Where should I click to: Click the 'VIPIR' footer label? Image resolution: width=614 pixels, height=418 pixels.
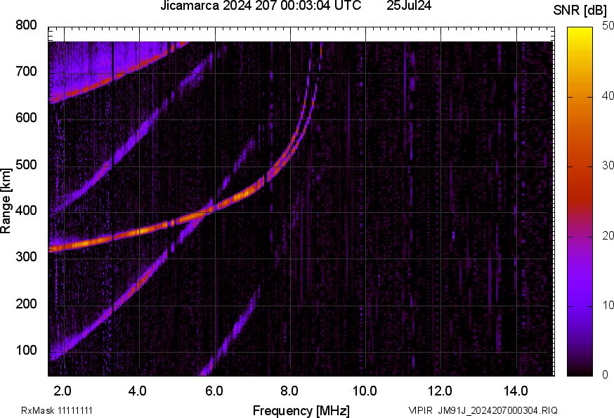point(421,410)
